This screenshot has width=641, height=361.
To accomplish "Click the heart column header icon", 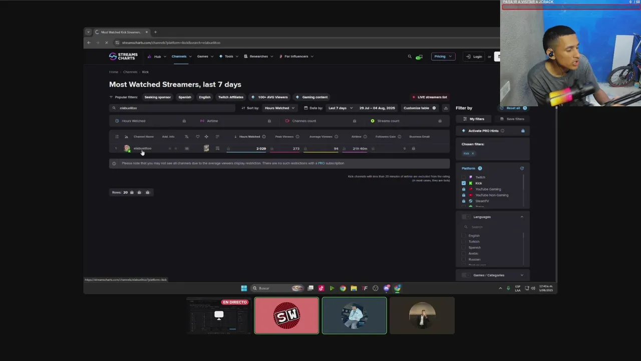I will [x=198, y=136].
